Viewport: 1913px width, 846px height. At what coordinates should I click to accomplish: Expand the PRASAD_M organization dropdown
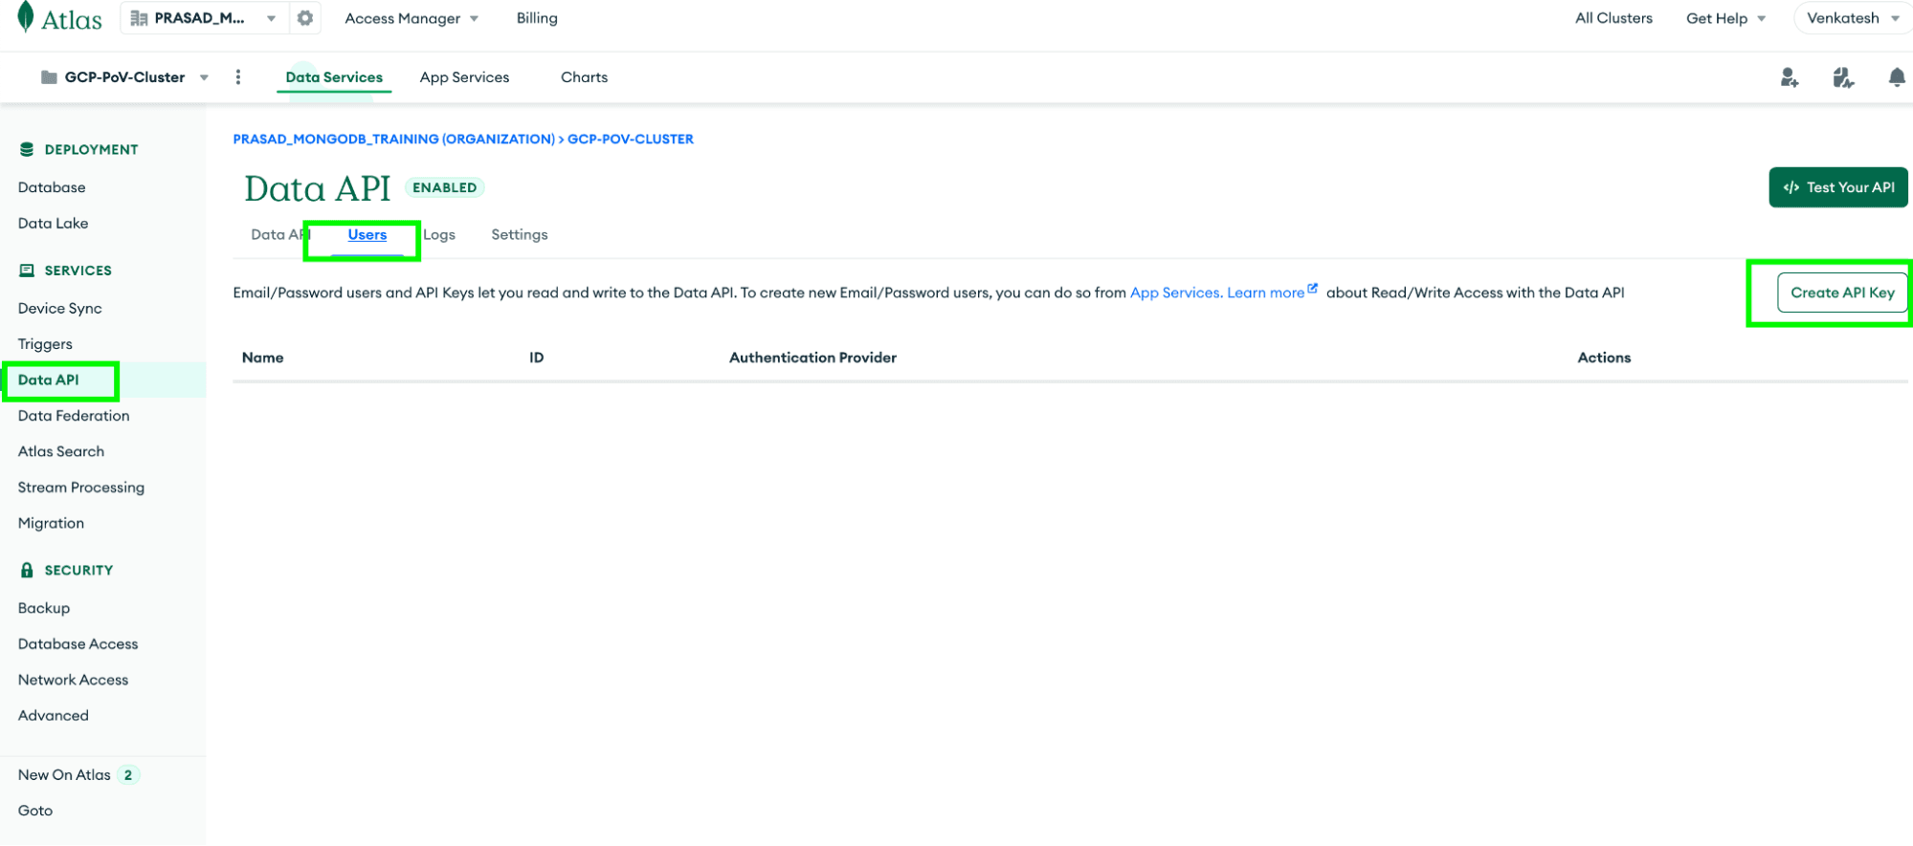pos(272,18)
